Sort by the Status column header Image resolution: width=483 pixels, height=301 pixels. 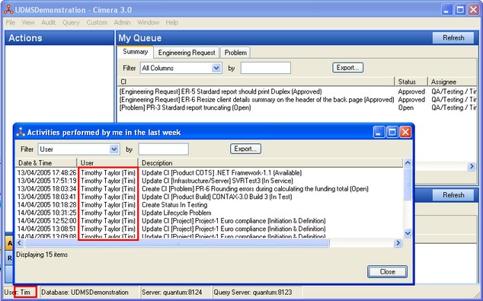pyautogui.click(x=411, y=82)
